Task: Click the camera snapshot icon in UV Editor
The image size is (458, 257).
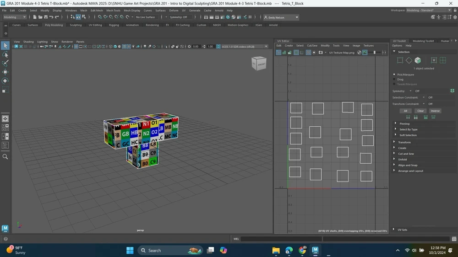Action: pos(321,53)
